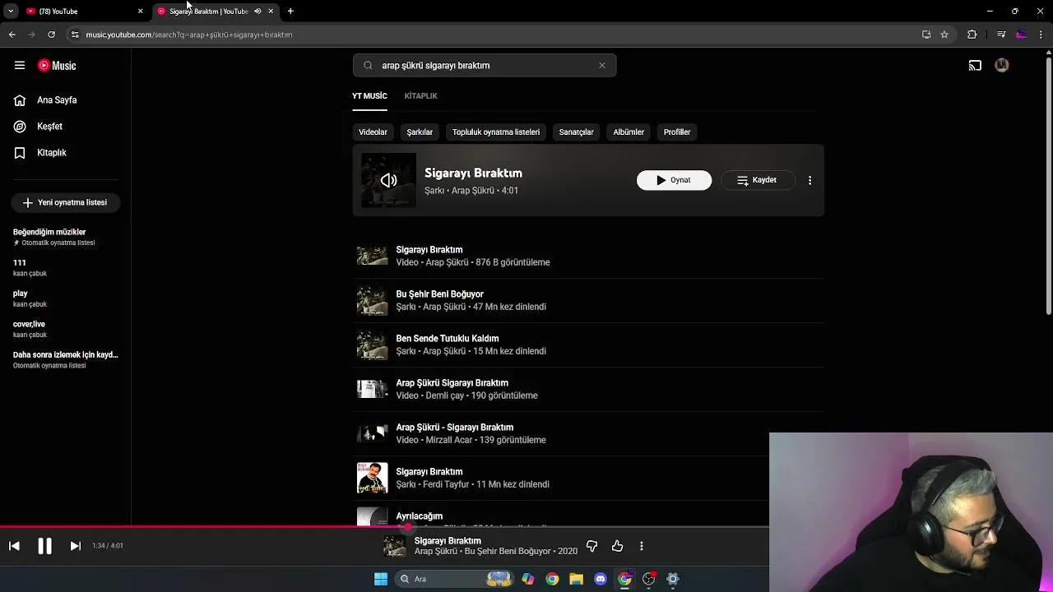This screenshot has height=592, width=1053.
Task: Open the account avatar menu
Action: point(1002,66)
